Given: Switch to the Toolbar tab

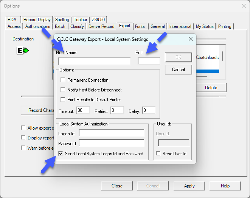Looking at the screenshot, I should point(81,20).
